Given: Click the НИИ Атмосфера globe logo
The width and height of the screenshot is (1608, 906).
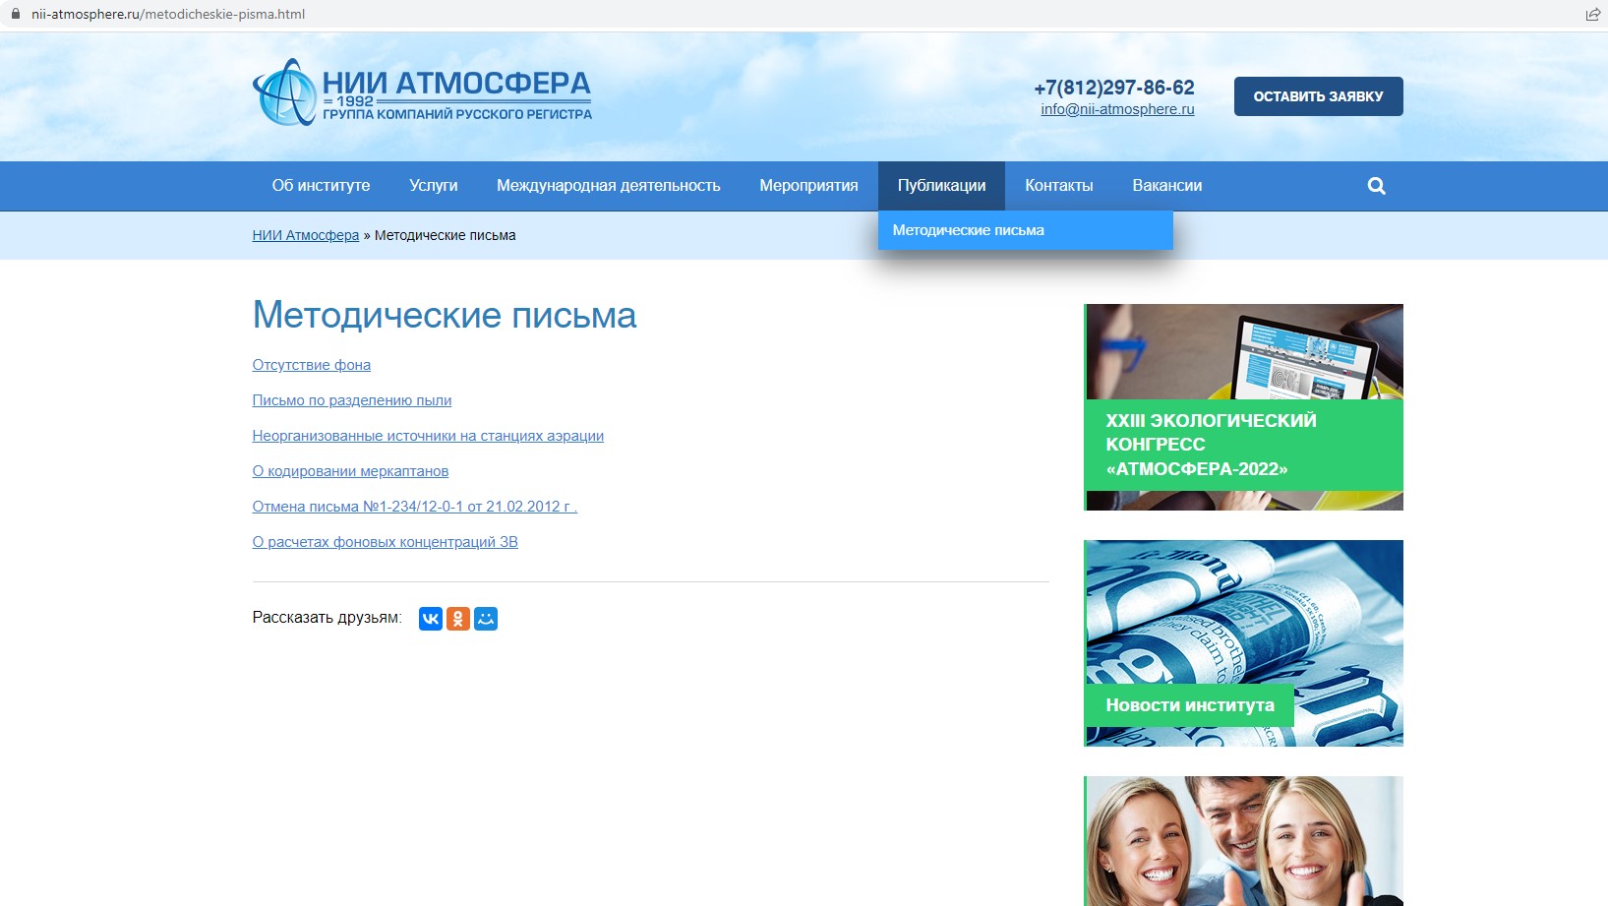Looking at the screenshot, I should 285,93.
